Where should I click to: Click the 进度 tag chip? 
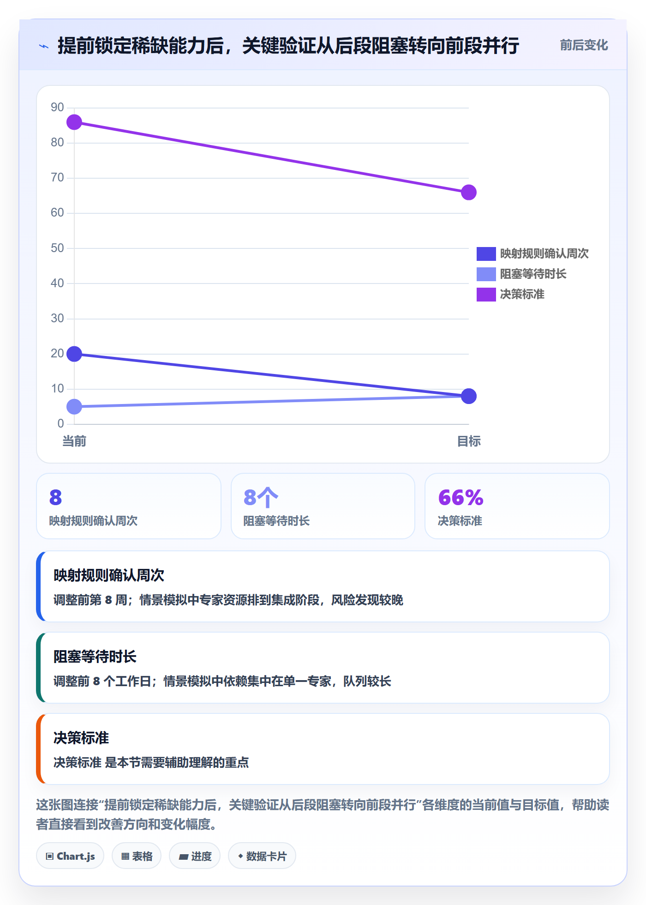point(195,856)
